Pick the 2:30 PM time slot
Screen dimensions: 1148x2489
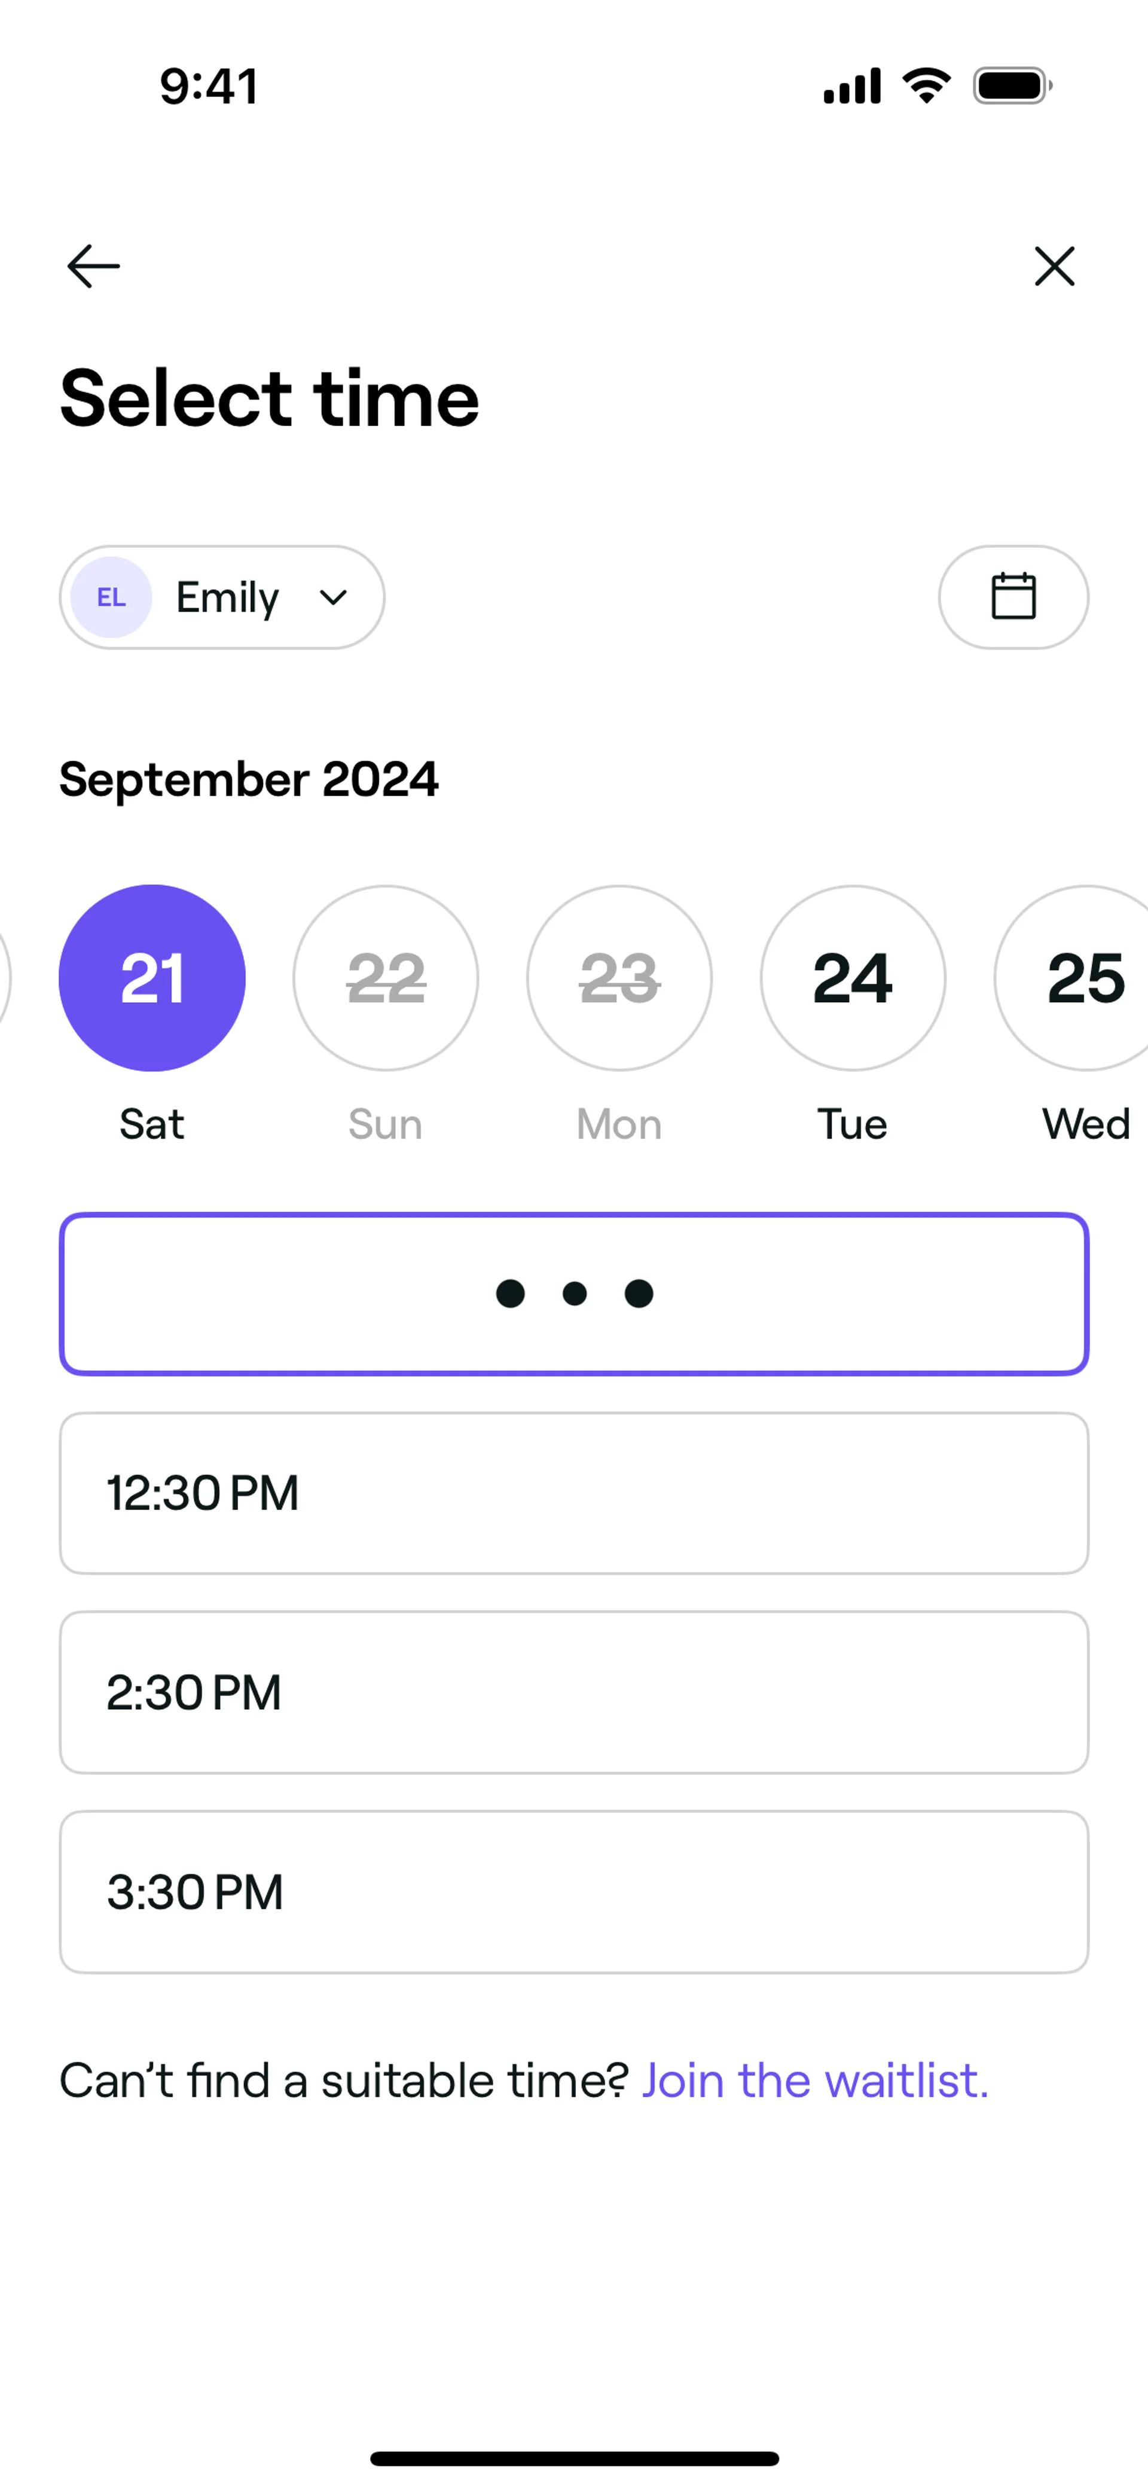pos(574,1692)
